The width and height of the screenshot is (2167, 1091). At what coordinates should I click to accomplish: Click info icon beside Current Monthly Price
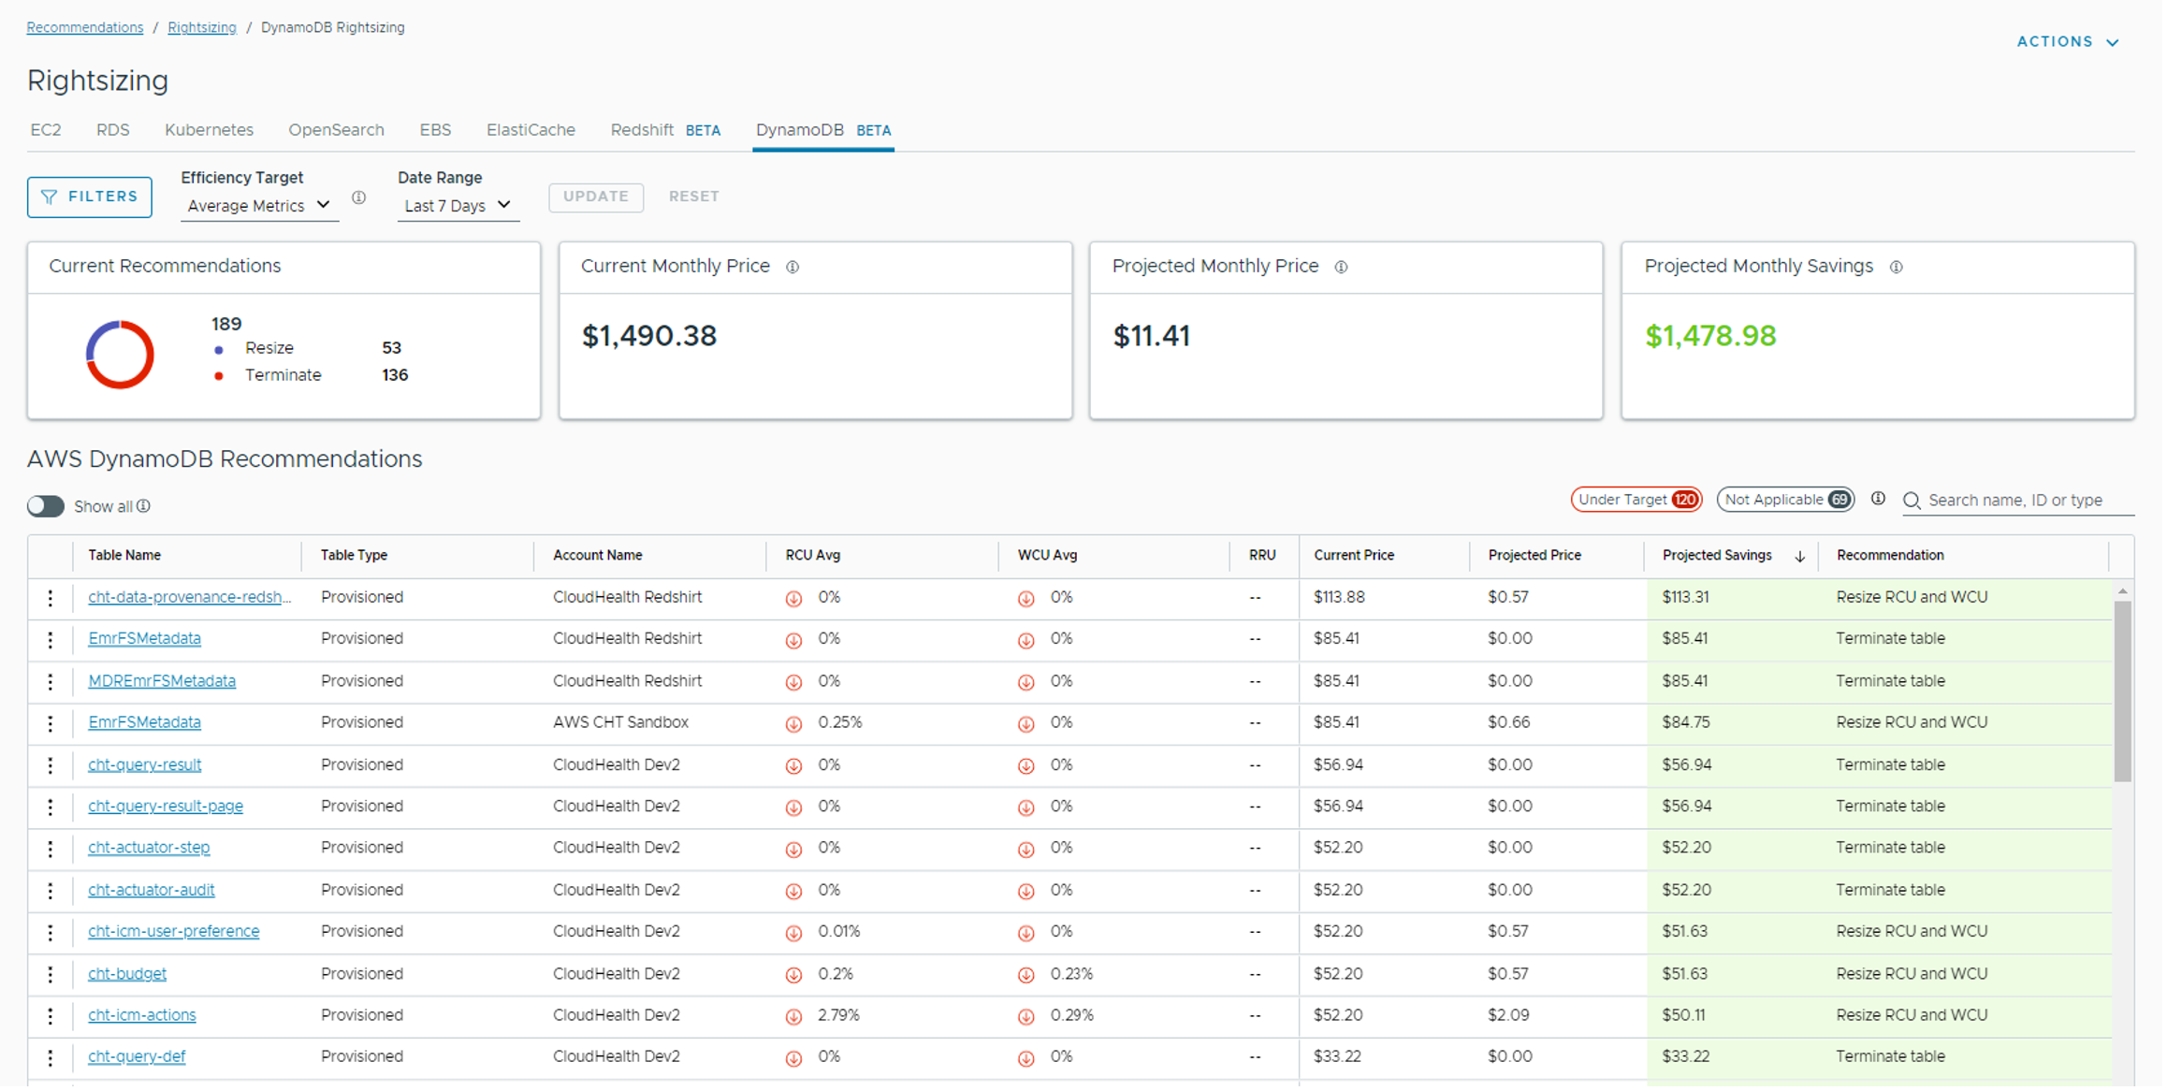[x=793, y=268]
